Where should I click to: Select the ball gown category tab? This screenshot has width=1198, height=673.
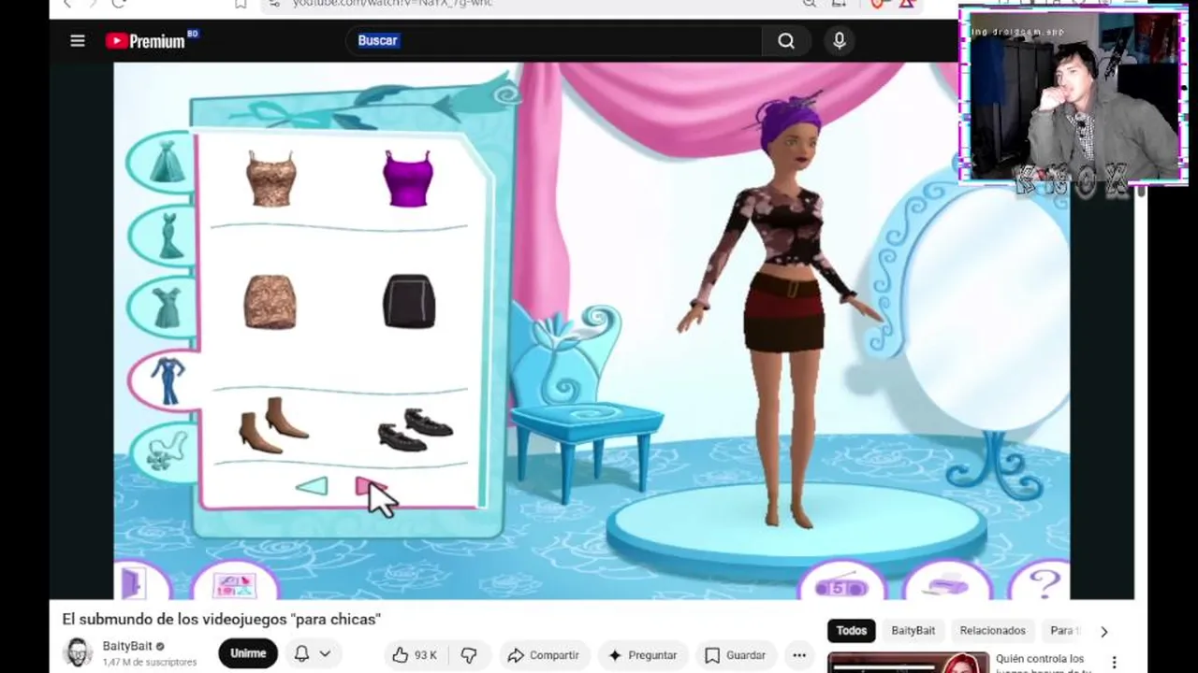tap(167, 163)
